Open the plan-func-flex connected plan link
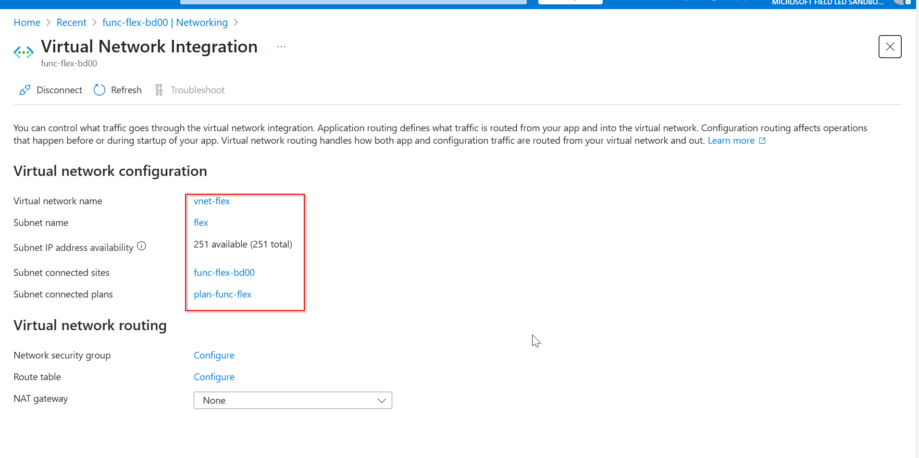The width and height of the screenshot is (919, 458). tap(223, 294)
